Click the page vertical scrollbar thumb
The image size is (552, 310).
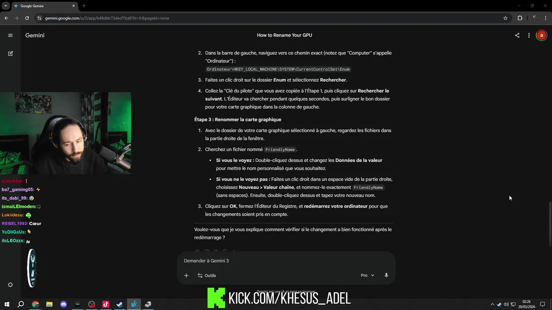[549, 224]
